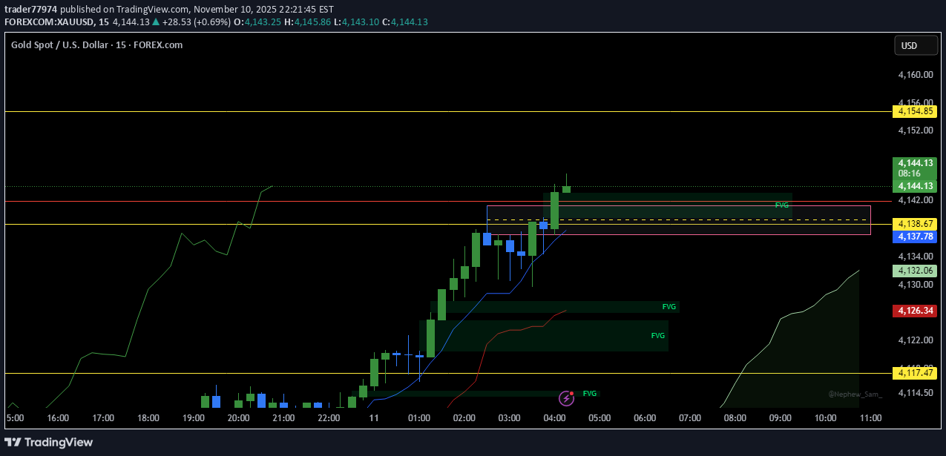Viewport: 946px width, 456px height.
Task: Click the purple lightning alert icon
Action: click(567, 398)
